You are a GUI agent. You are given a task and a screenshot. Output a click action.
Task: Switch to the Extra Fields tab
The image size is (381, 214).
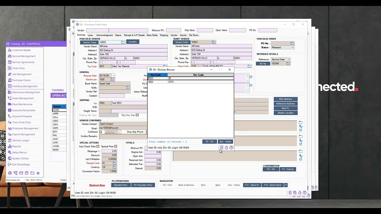pos(152,35)
